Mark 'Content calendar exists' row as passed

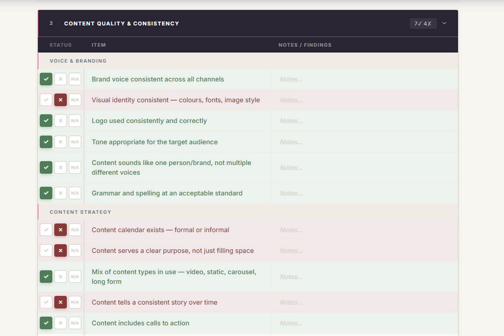[46, 230]
